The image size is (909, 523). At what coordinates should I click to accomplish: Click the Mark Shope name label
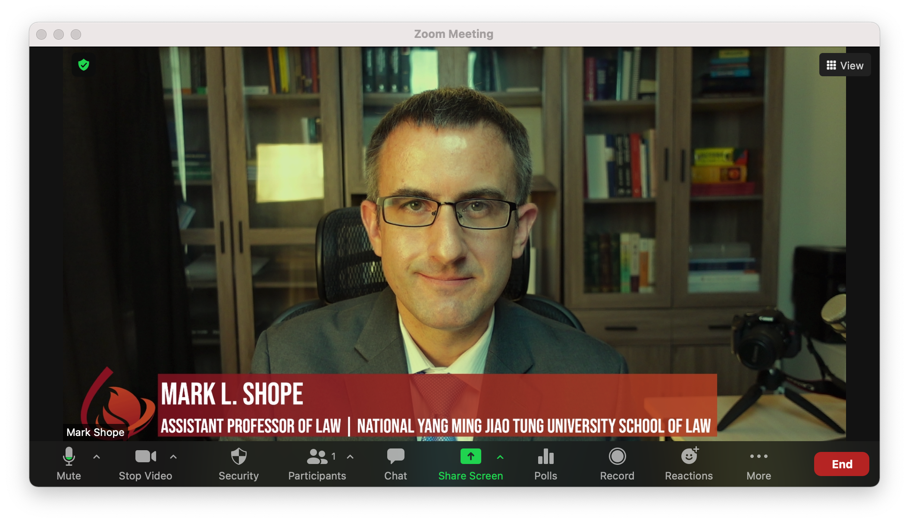point(95,432)
